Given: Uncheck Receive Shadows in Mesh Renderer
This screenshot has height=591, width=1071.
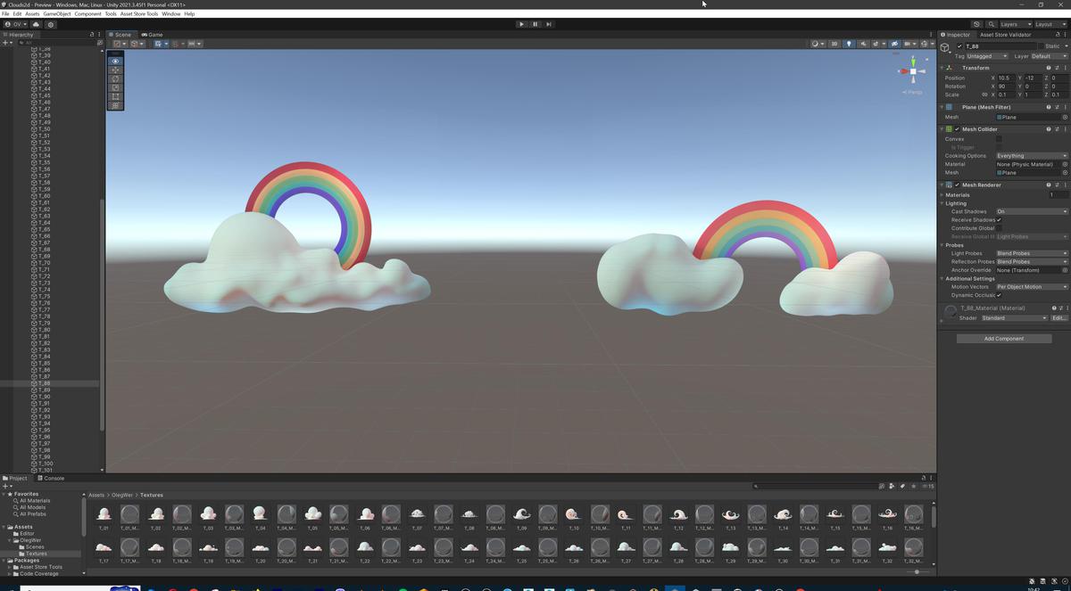Looking at the screenshot, I should pos(999,219).
